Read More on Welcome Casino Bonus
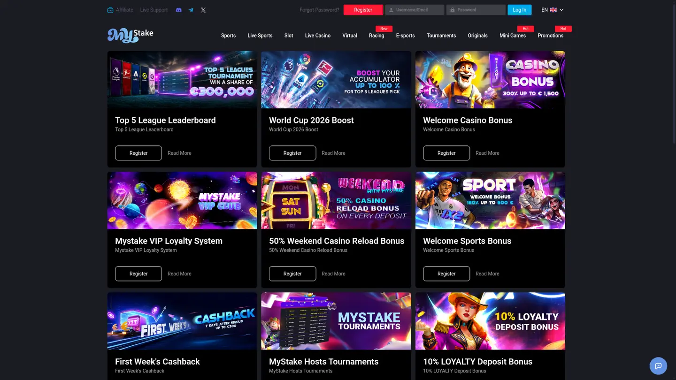The height and width of the screenshot is (380, 676). (x=487, y=153)
